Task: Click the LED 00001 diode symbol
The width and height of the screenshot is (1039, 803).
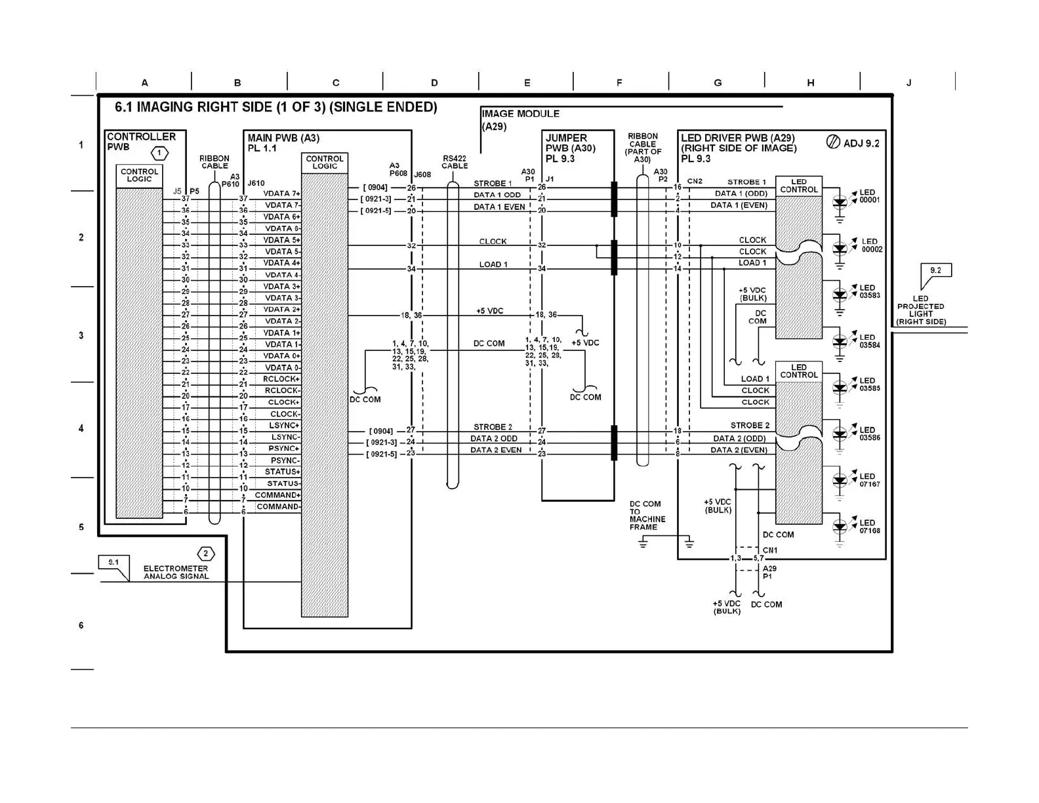Action: coord(840,201)
